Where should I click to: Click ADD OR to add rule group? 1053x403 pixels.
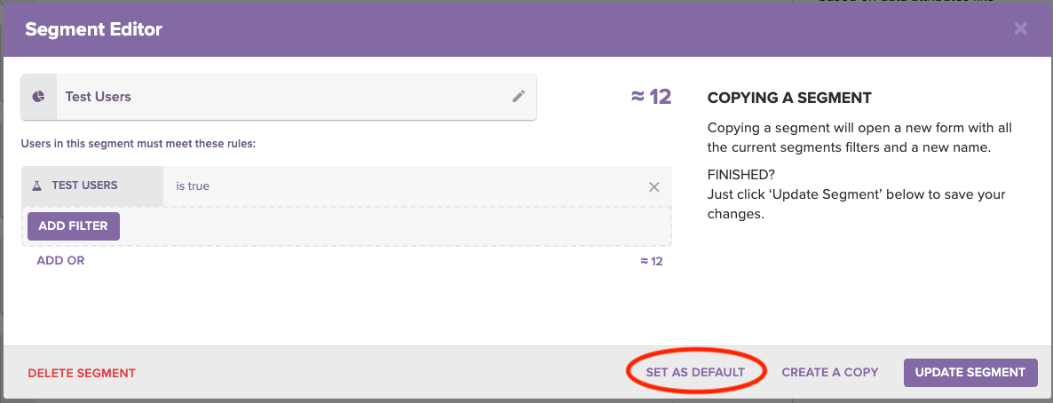tap(60, 261)
